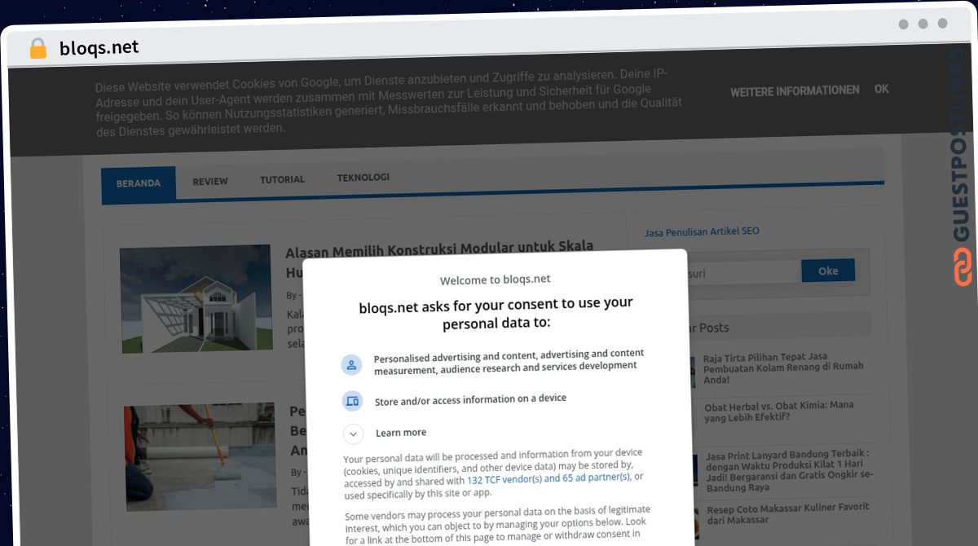Click the Jasa Penulisan Artikel SEO link

702,231
